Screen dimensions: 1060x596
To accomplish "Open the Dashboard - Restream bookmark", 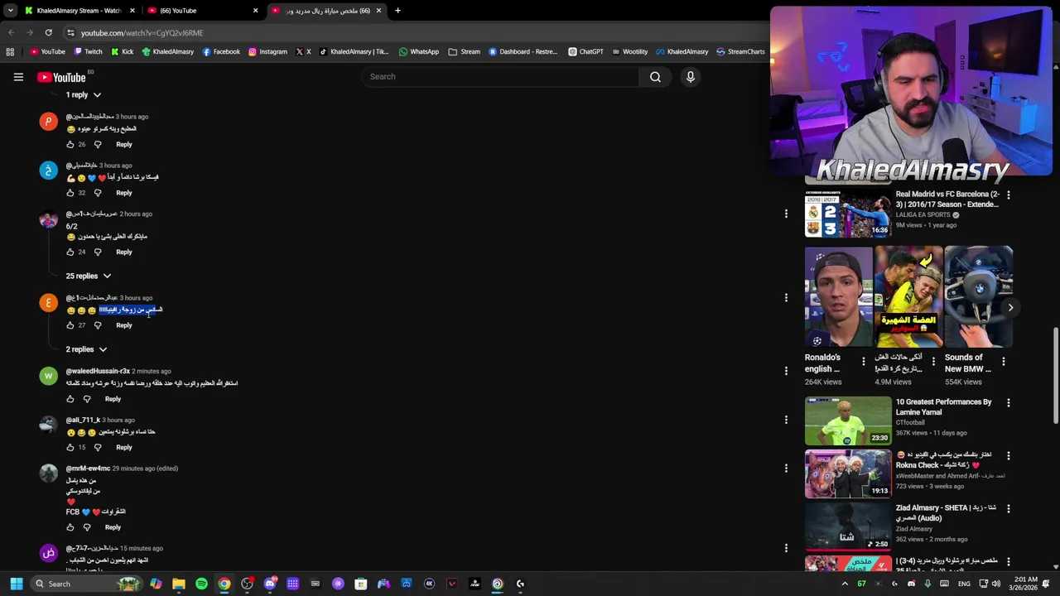I will (523, 51).
